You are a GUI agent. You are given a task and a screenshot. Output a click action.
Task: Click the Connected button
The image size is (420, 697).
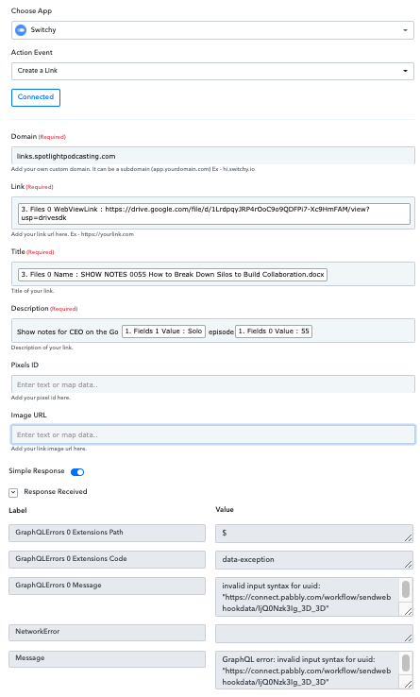pyautogui.click(x=36, y=97)
